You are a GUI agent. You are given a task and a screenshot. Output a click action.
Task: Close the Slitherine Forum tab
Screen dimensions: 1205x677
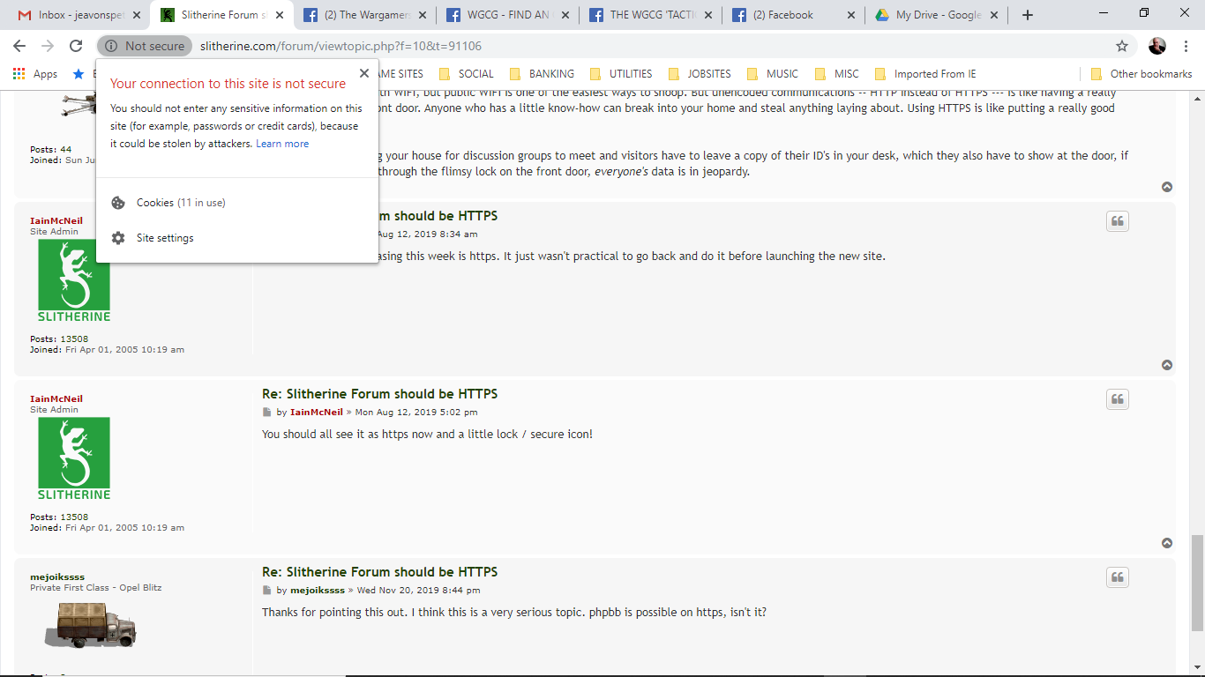click(x=278, y=15)
